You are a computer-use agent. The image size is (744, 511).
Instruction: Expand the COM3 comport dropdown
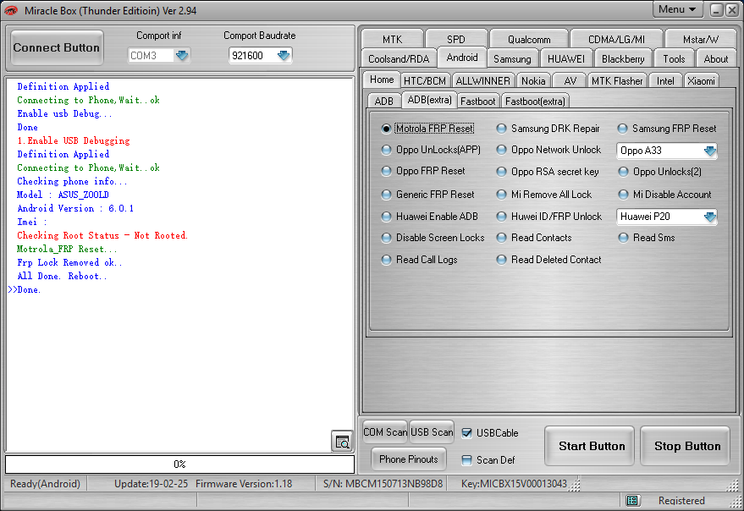pyautogui.click(x=182, y=56)
